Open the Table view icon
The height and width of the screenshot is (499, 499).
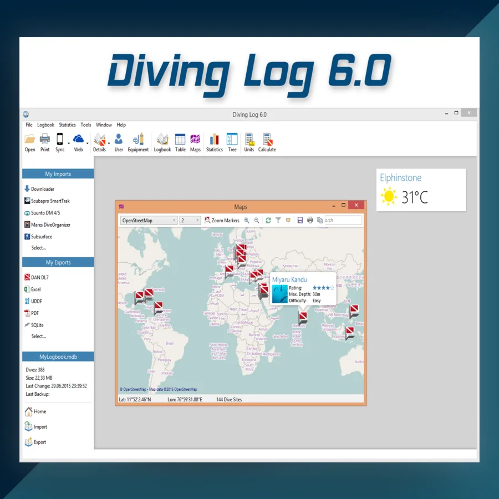[180, 140]
